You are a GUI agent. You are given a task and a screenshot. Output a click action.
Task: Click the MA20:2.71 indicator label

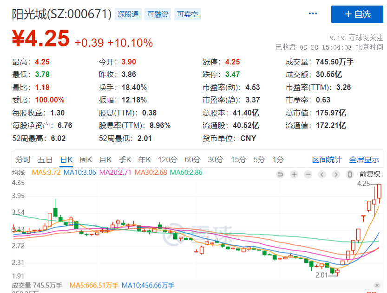point(115,172)
